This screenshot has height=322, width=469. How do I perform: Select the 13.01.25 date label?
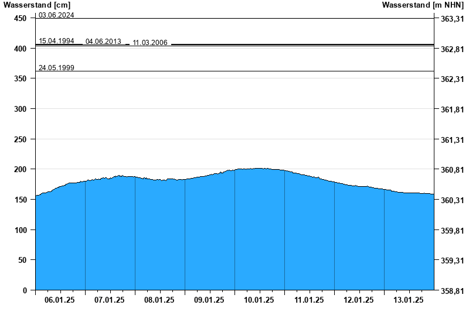click(409, 300)
